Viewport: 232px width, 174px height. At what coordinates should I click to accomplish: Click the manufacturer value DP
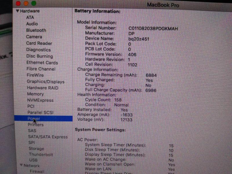[131, 34]
